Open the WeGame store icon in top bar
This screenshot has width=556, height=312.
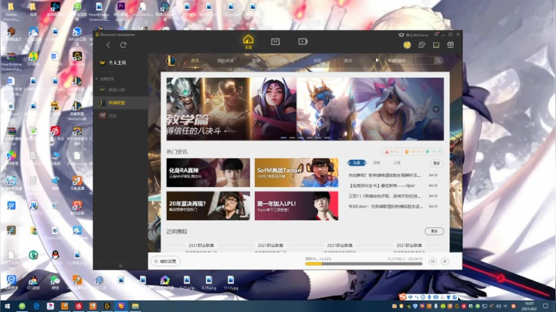click(275, 42)
